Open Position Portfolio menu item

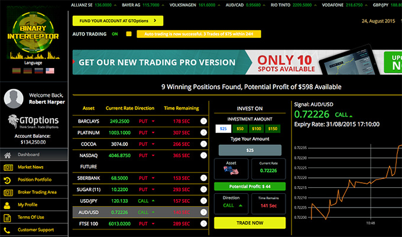tap(34, 180)
